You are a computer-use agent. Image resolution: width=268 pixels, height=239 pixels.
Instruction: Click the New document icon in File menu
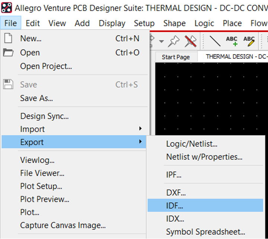[x=8, y=39]
